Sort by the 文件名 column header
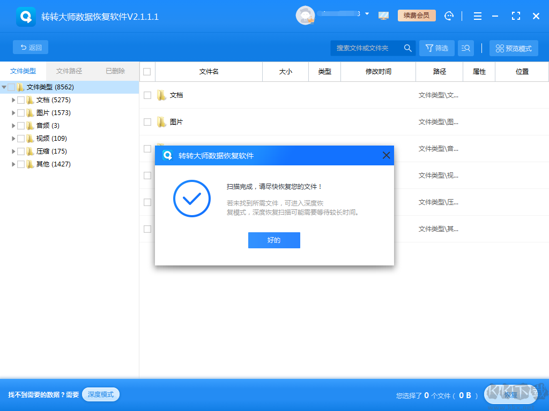Screen dimensions: 549x411 click(x=209, y=72)
